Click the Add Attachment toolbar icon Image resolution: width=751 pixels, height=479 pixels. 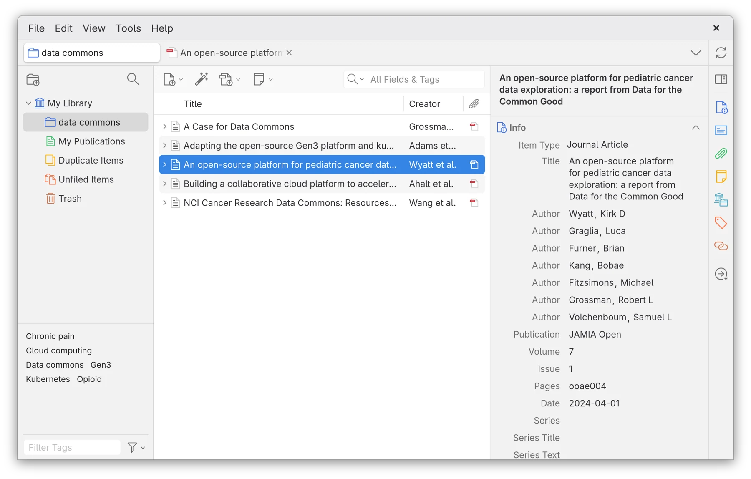pos(229,79)
